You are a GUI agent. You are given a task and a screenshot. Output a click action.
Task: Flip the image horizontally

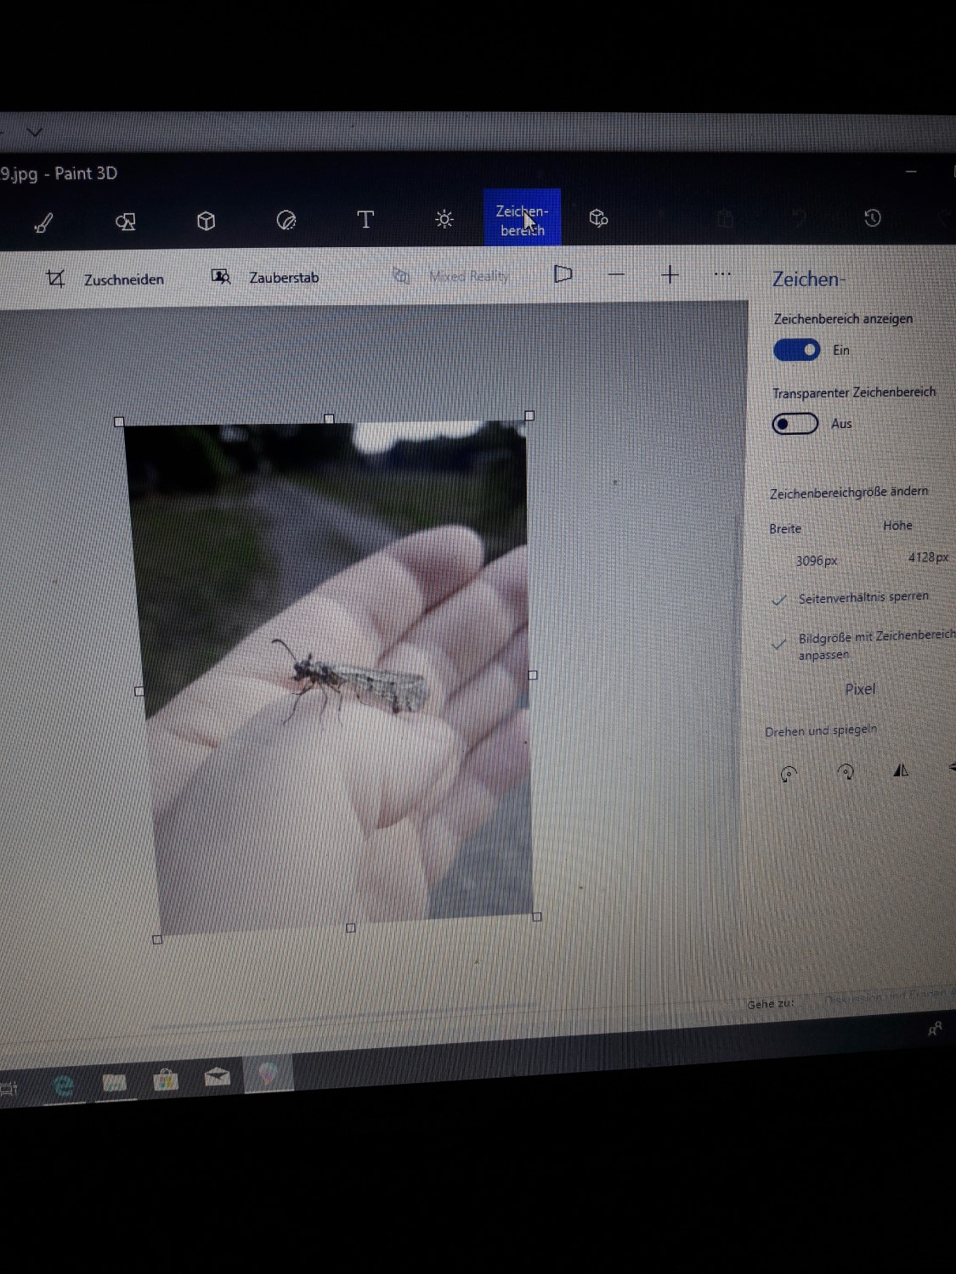tap(901, 770)
